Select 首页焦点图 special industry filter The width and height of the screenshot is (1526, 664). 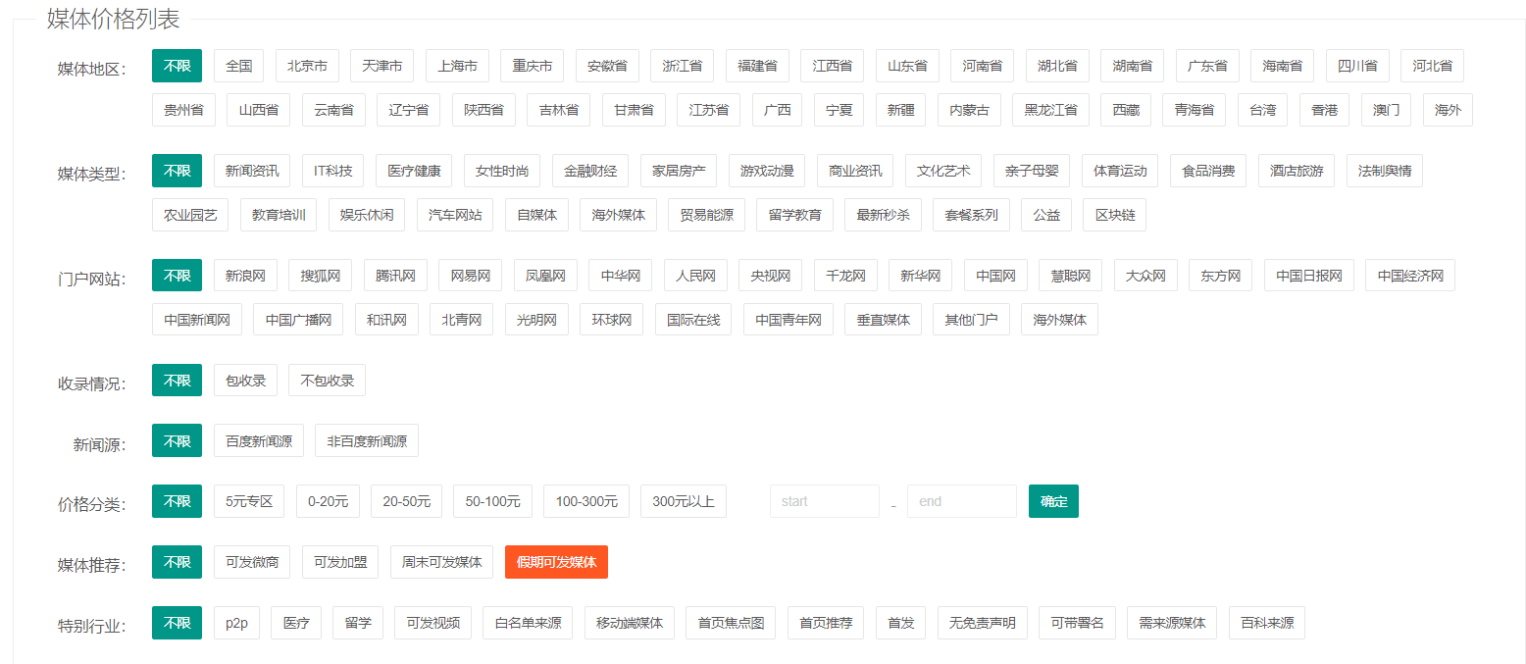(731, 623)
